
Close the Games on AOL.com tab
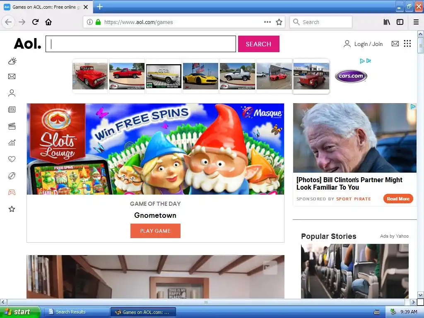pyautogui.click(x=86, y=7)
